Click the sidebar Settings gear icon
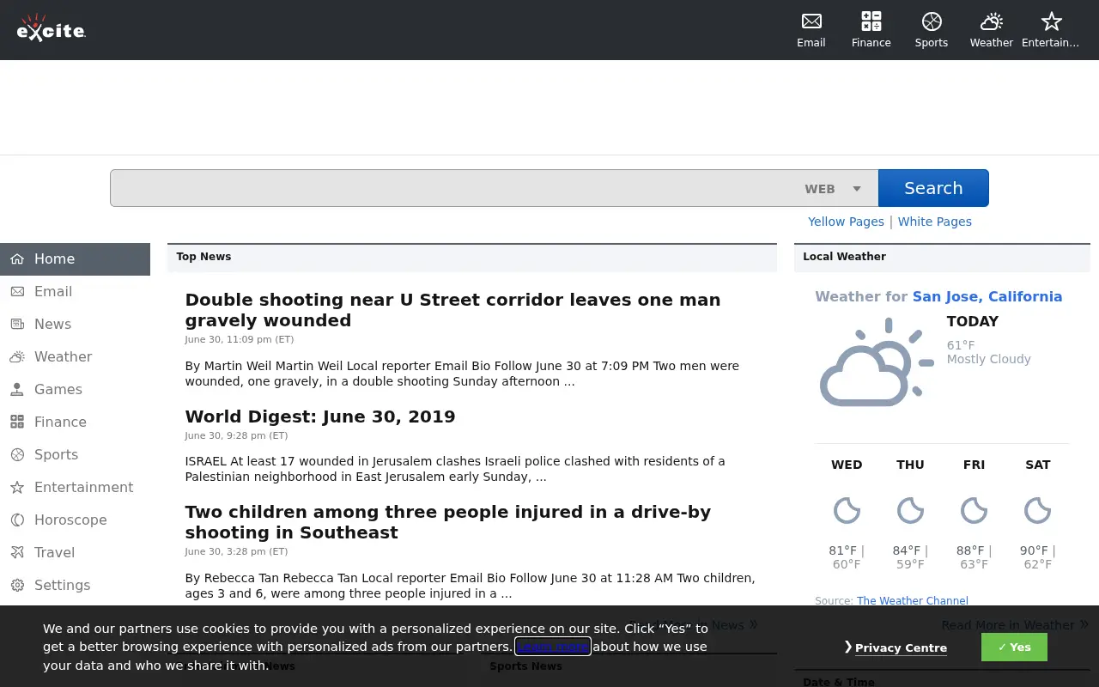This screenshot has width=1099, height=687. coord(17,585)
